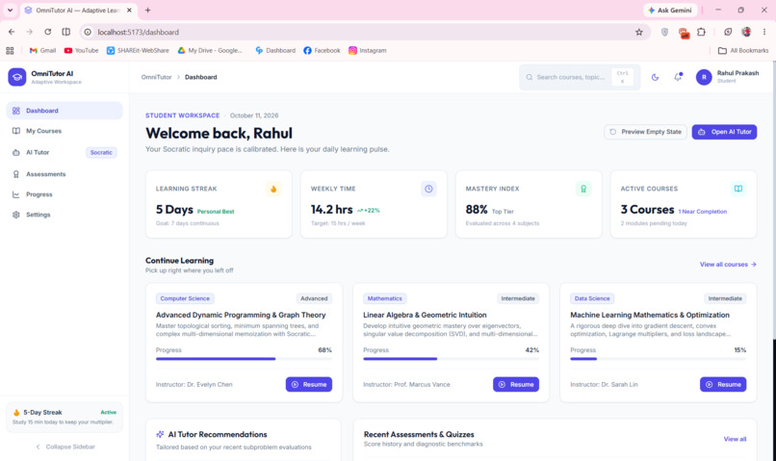
Task: Reload the page with refresh icon
Action: tap(47, 32)
